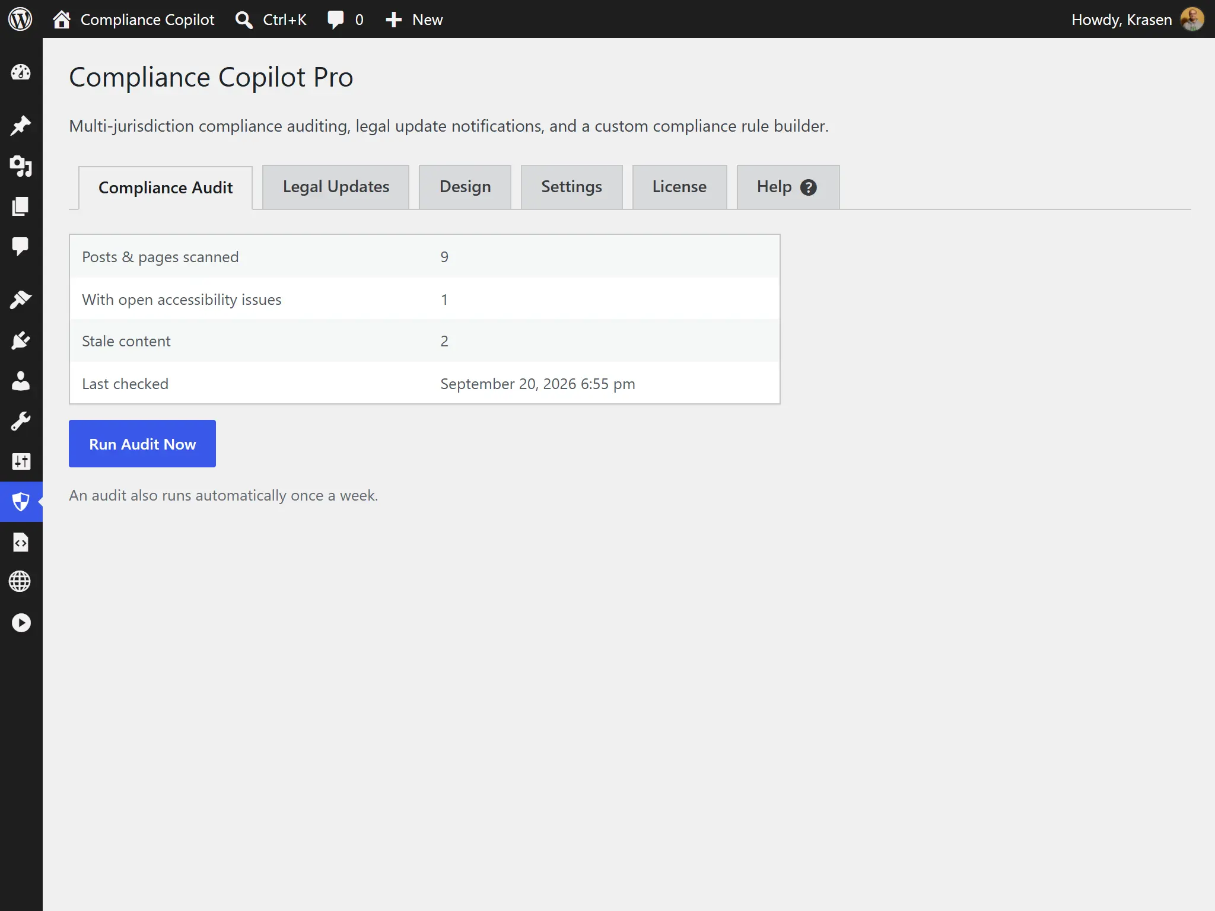Open Posts via the pushpin icon

[x=21, y=125]
